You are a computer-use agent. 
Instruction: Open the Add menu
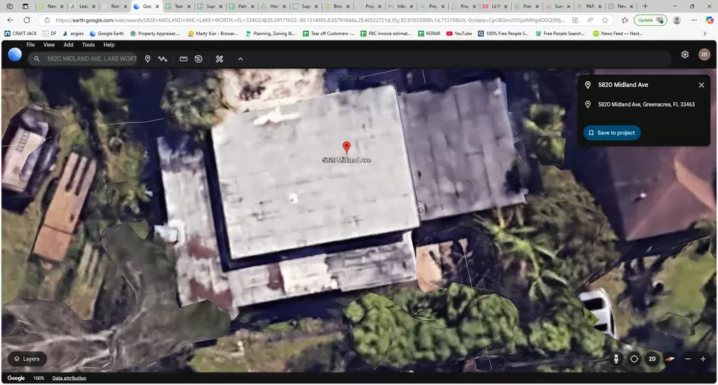point(68,45)
